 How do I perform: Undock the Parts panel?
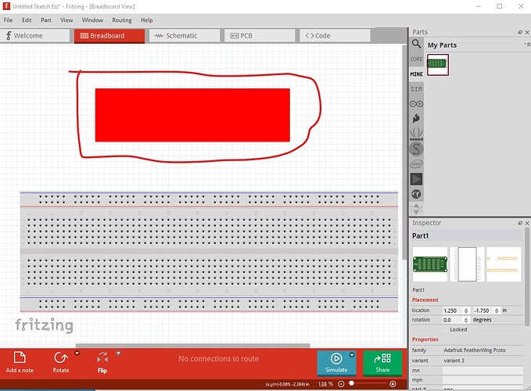(520, 32)
